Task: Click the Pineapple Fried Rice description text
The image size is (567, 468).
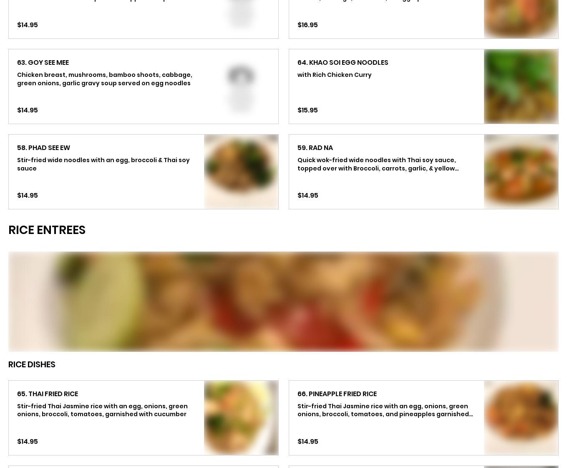Action: pyautogui.click(x=385, y=410)
